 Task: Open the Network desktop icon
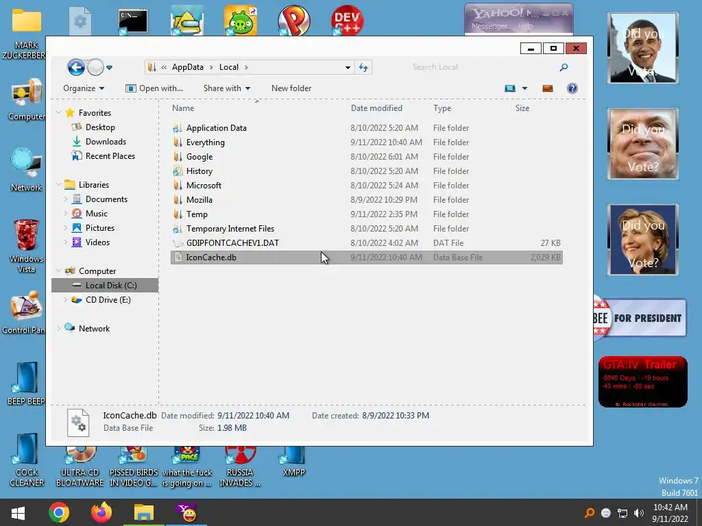(x=27, y=170)
